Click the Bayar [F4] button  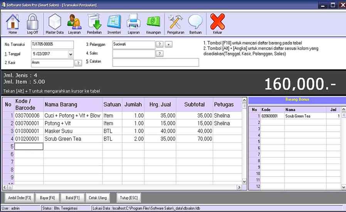click(47, 198)
